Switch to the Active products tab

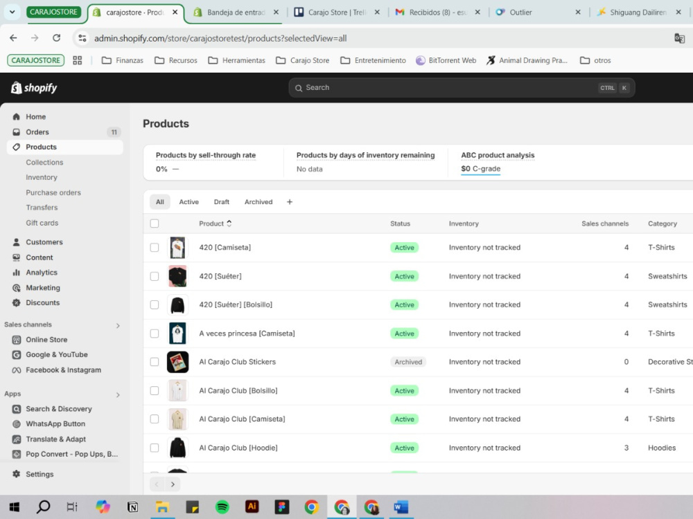pos(188,201)
